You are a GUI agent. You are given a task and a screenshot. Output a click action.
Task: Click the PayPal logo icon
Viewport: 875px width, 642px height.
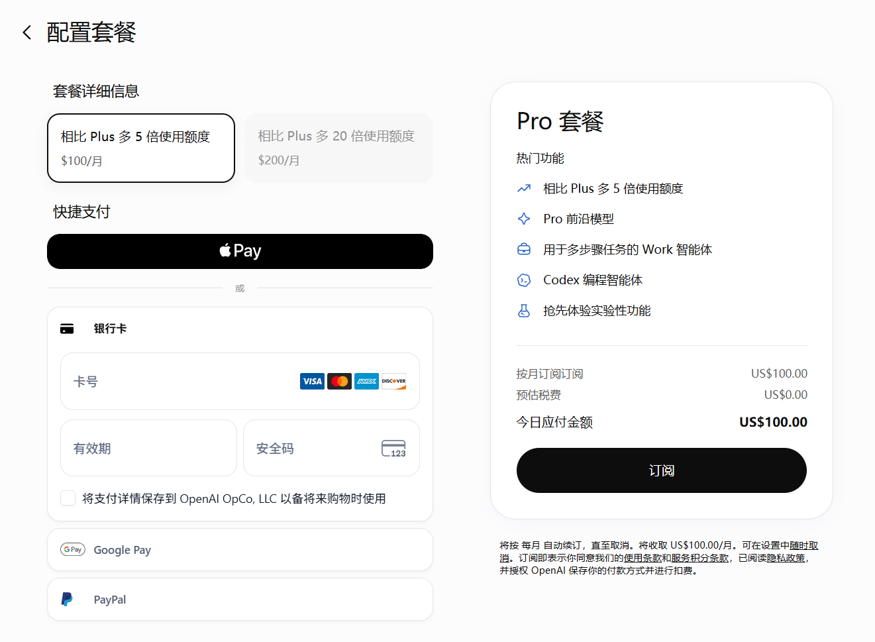click(x=67, y=599)
